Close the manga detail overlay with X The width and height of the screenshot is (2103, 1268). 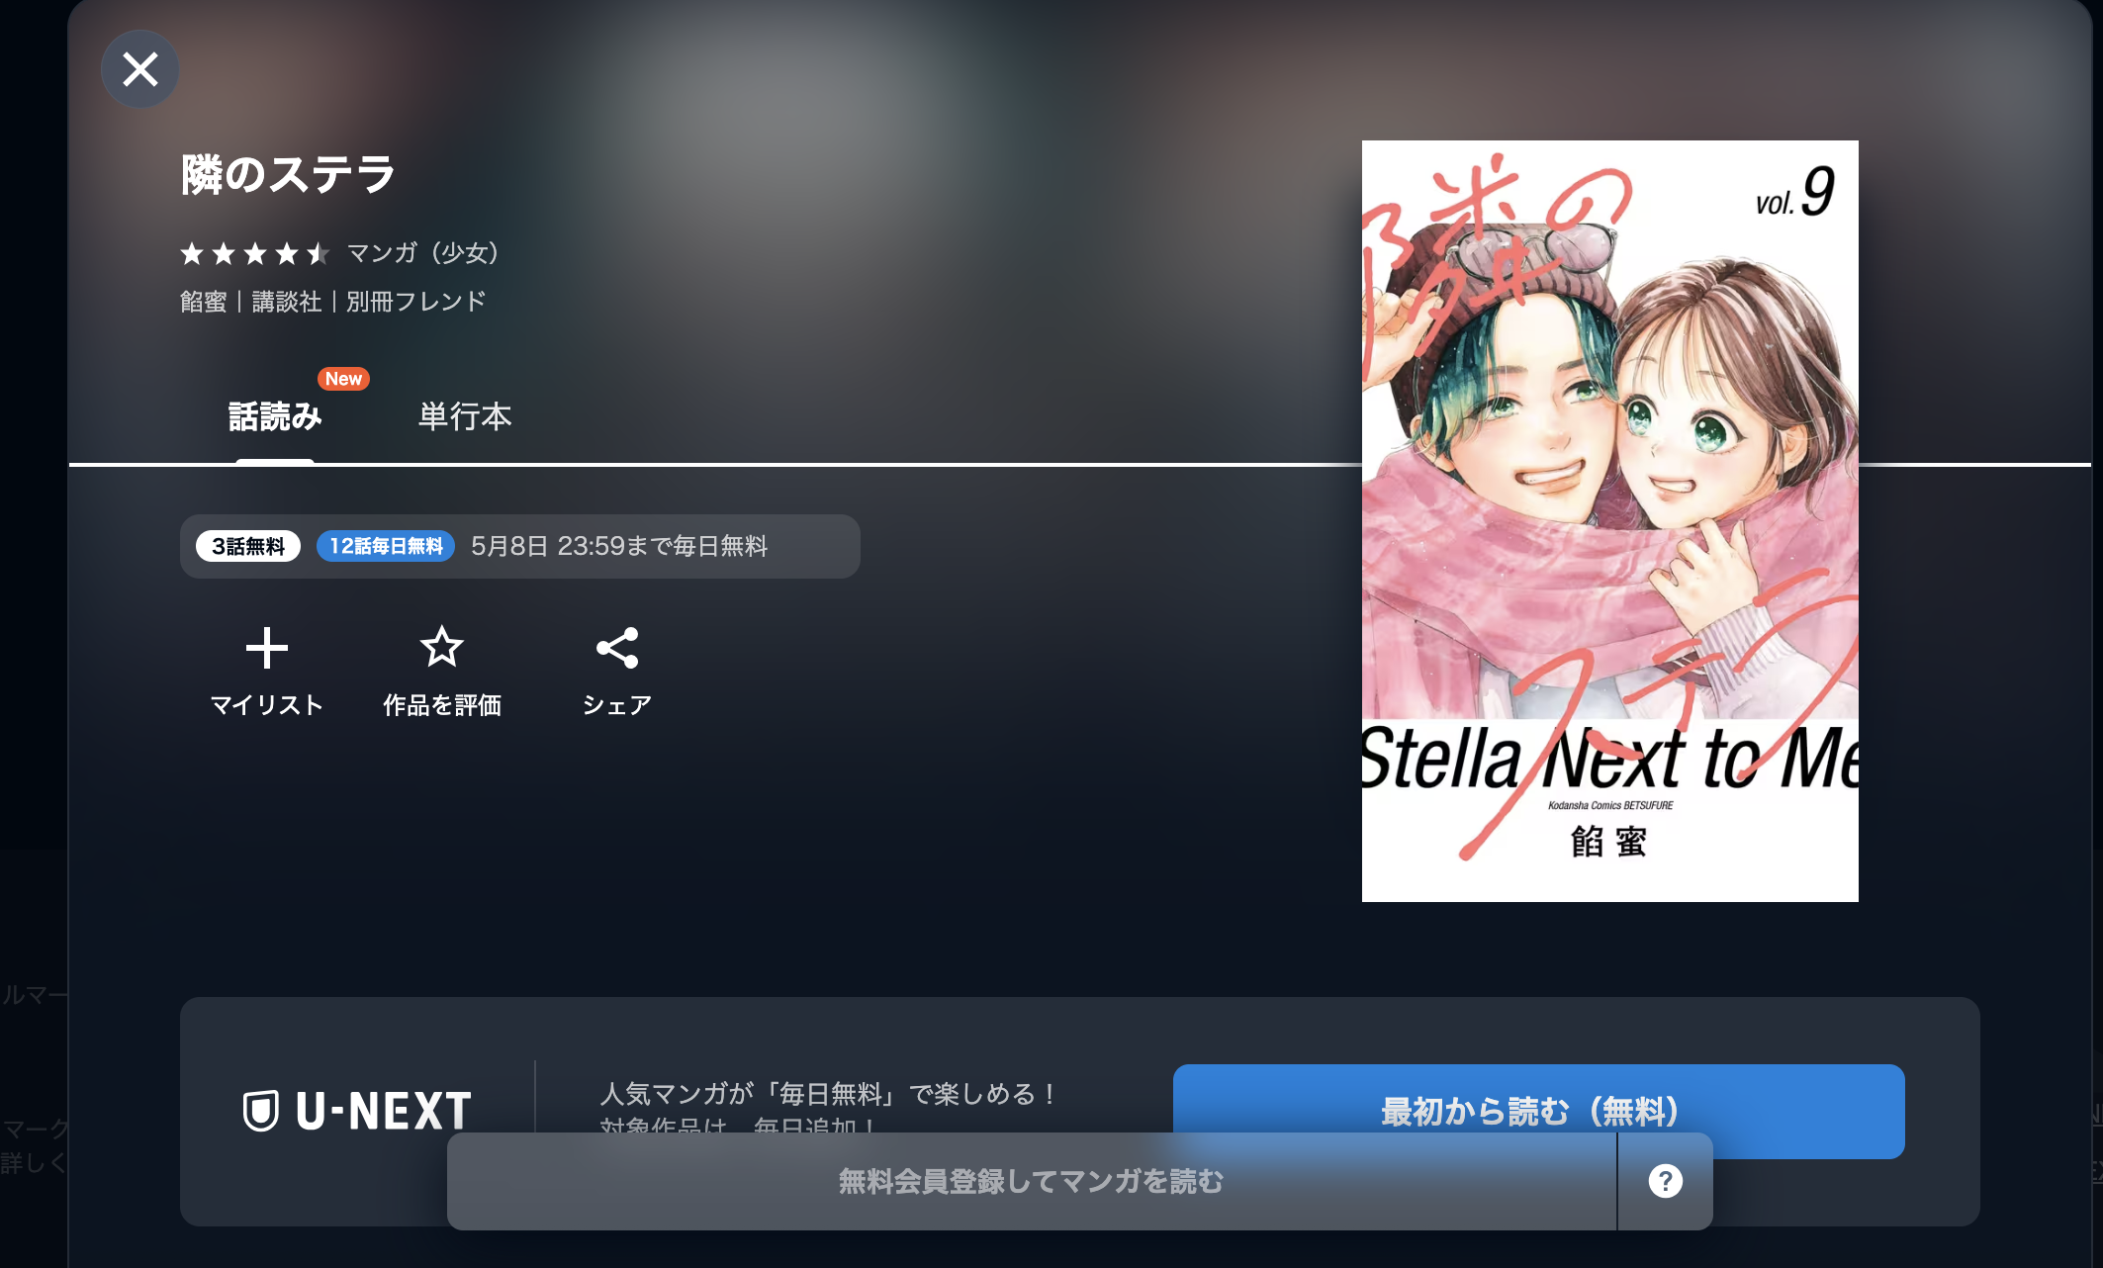[140, 69]
